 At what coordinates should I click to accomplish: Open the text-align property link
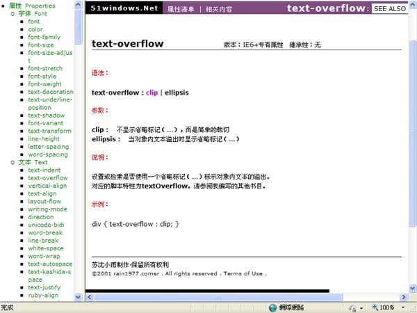[x=42, y=193]
